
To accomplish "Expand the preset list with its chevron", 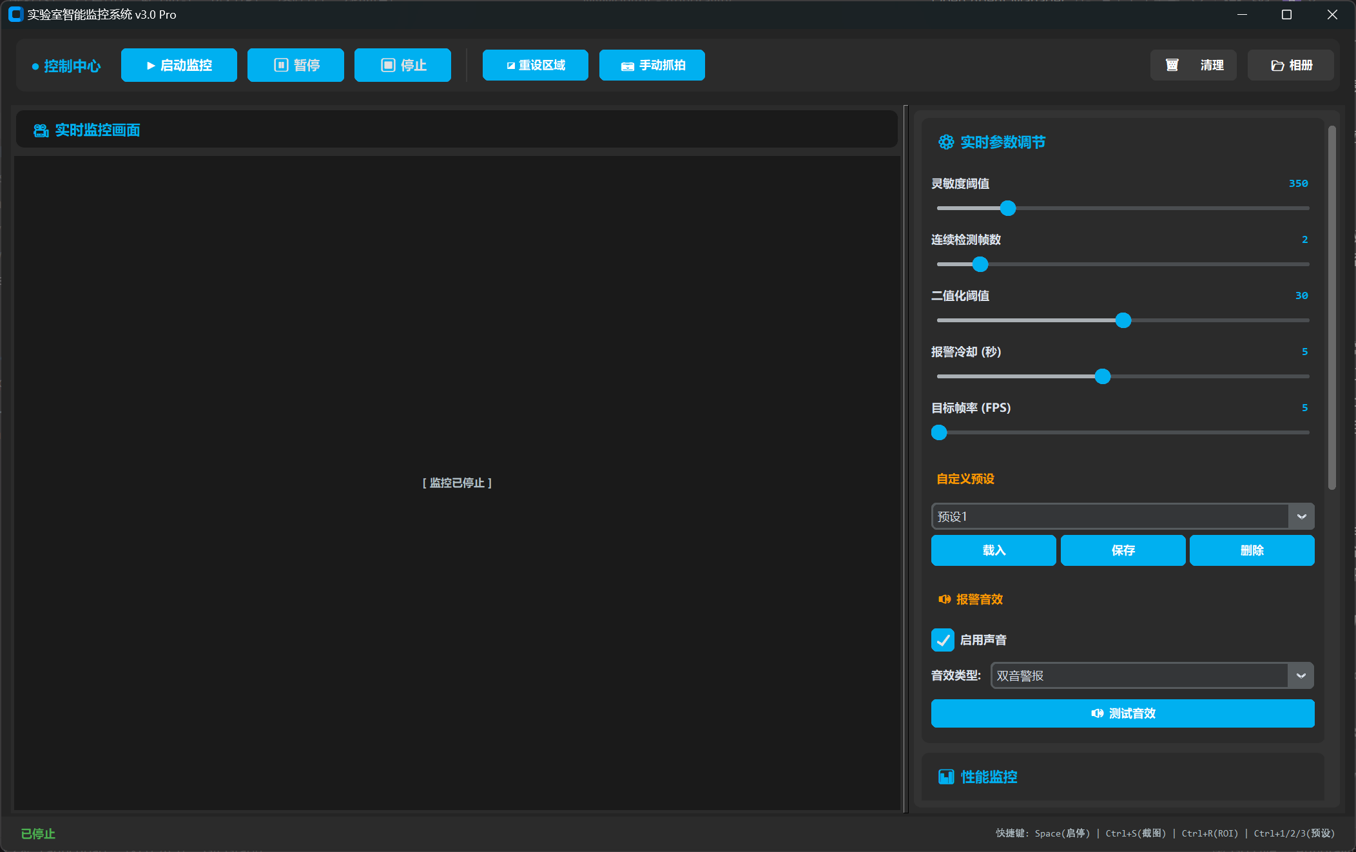I will 1301,516.
